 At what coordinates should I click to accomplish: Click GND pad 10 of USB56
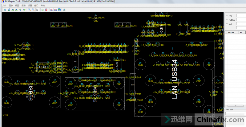coord(54,102)
